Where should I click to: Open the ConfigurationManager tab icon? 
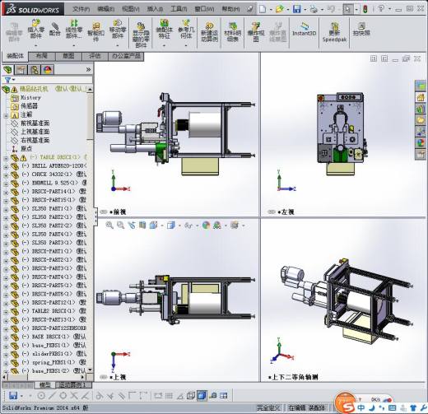click(x=35, y=70)
